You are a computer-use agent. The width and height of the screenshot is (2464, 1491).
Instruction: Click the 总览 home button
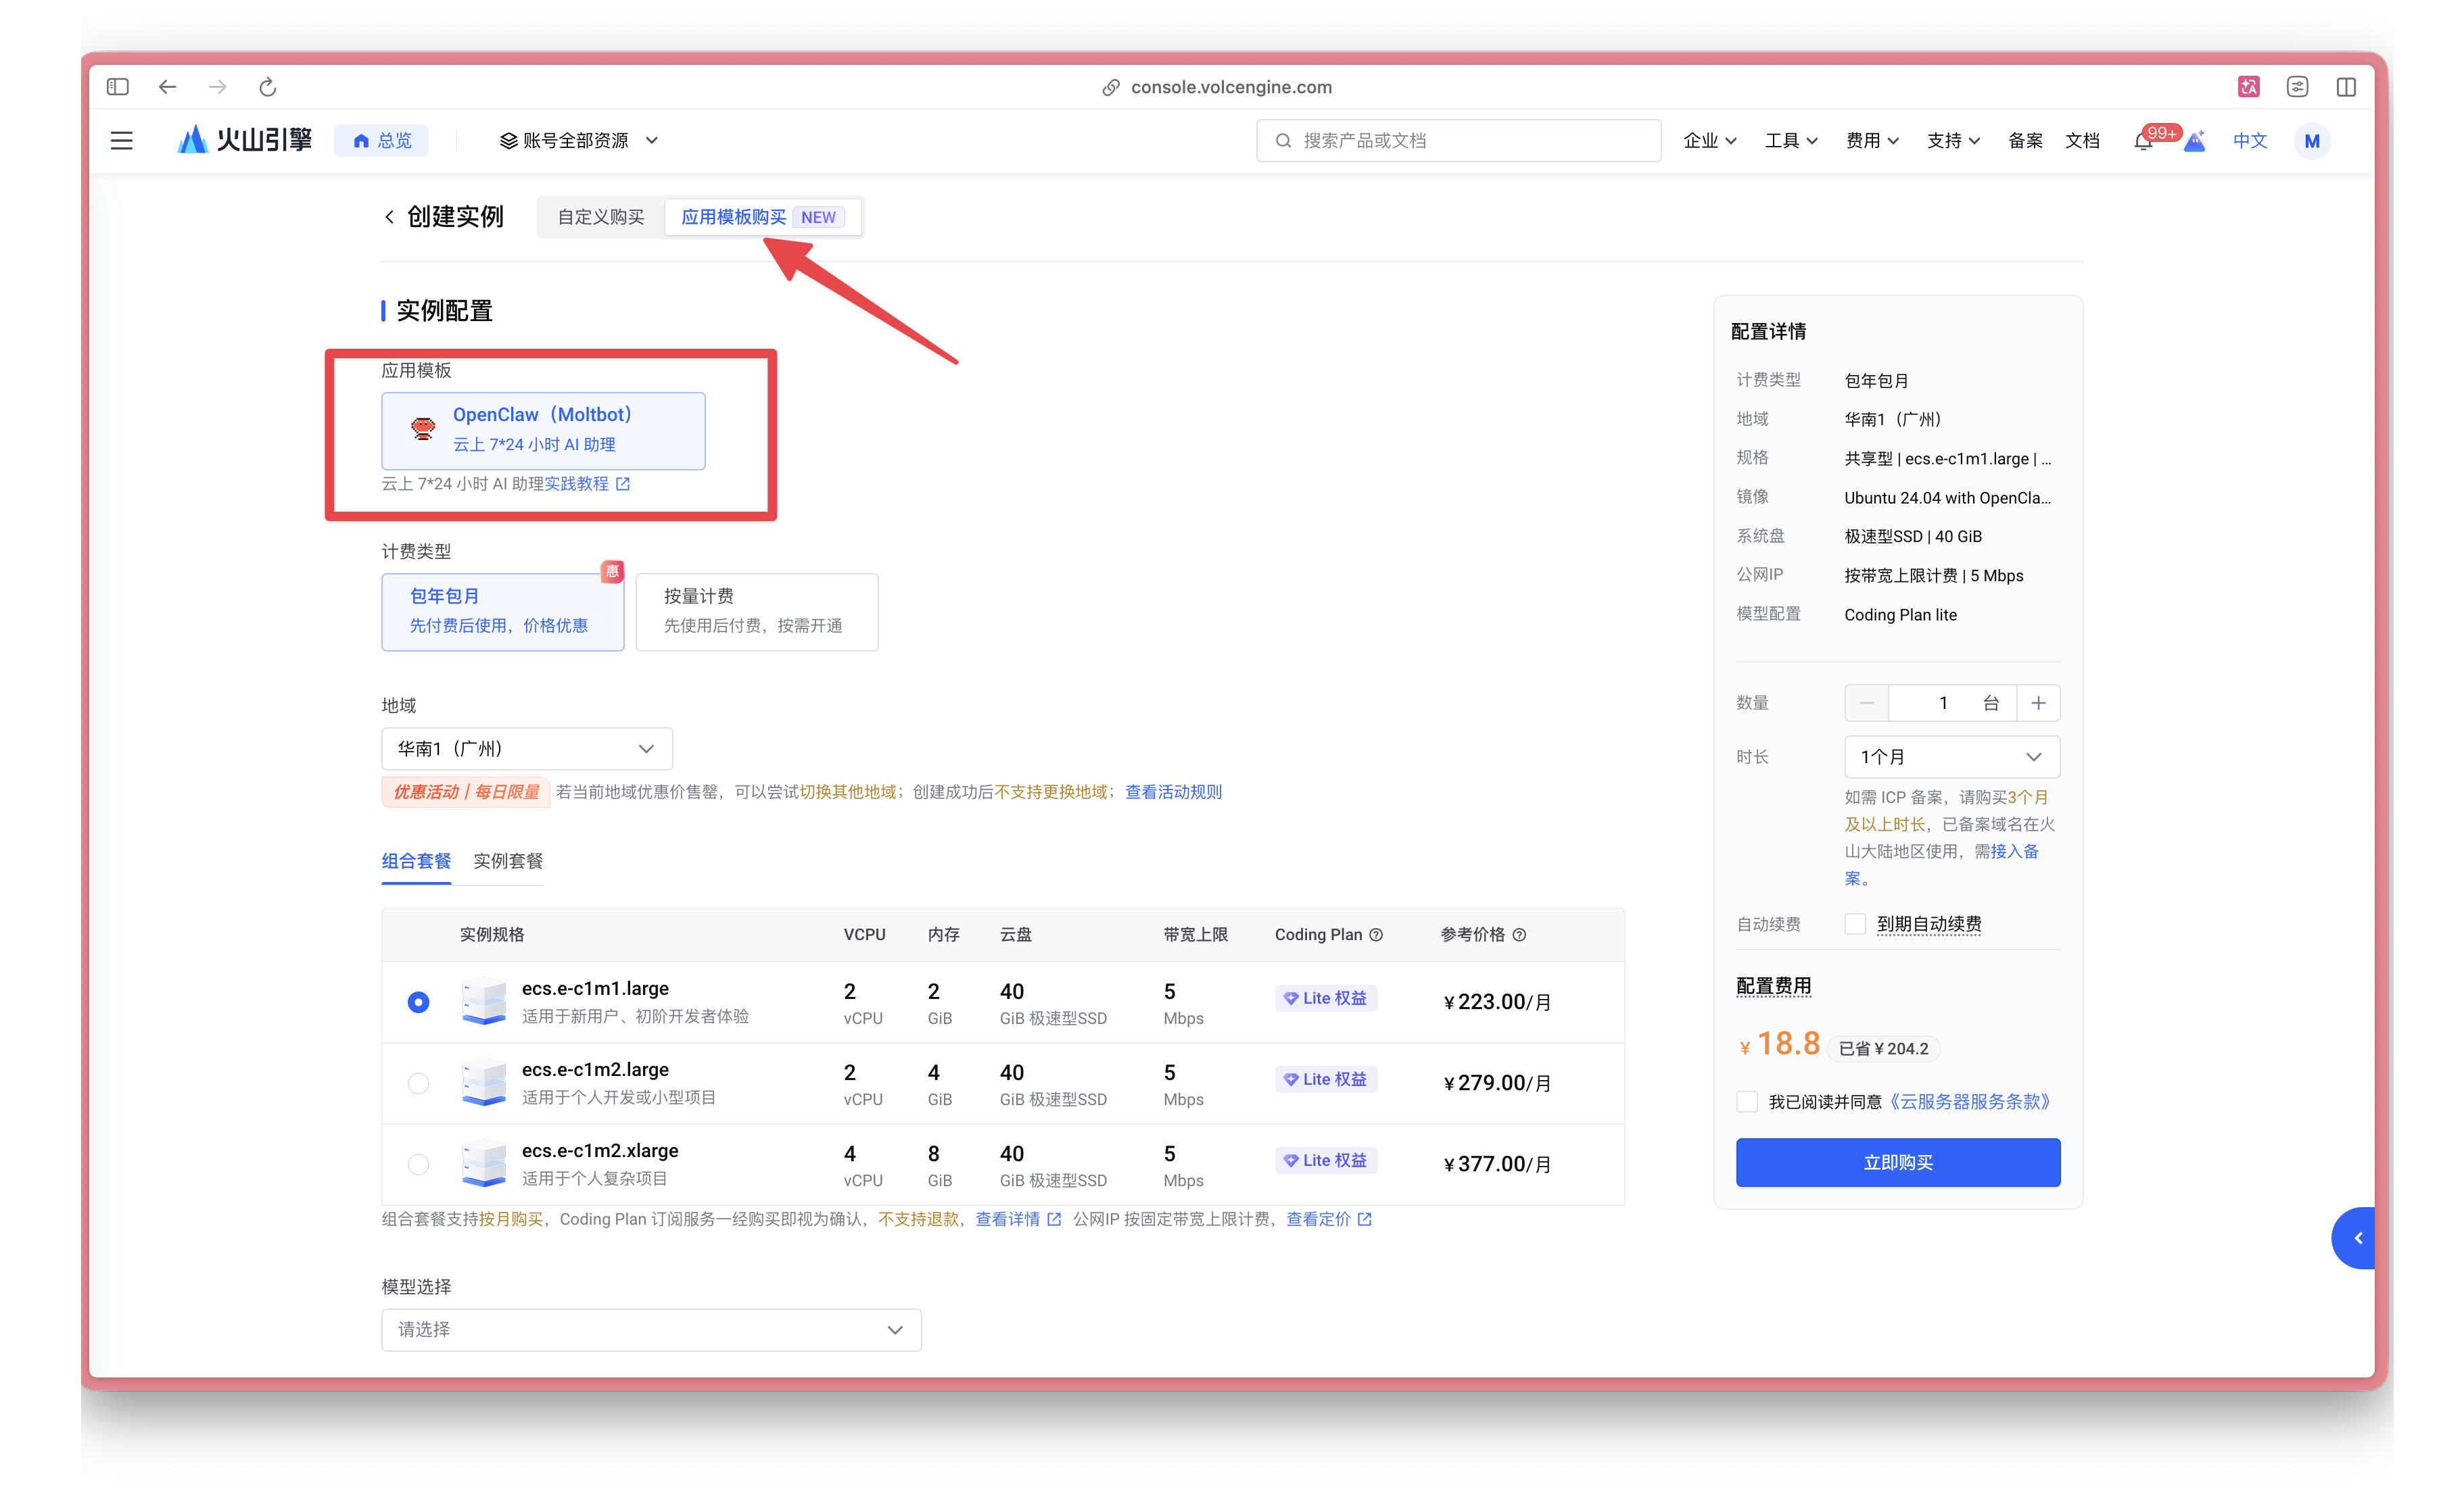coord(382,141)
